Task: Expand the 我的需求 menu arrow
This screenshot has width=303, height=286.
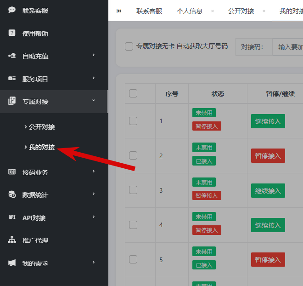Action: pyautogui.click(x=94, y=262)
